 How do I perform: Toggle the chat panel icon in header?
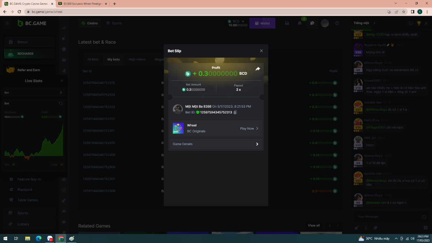point(312,23)
